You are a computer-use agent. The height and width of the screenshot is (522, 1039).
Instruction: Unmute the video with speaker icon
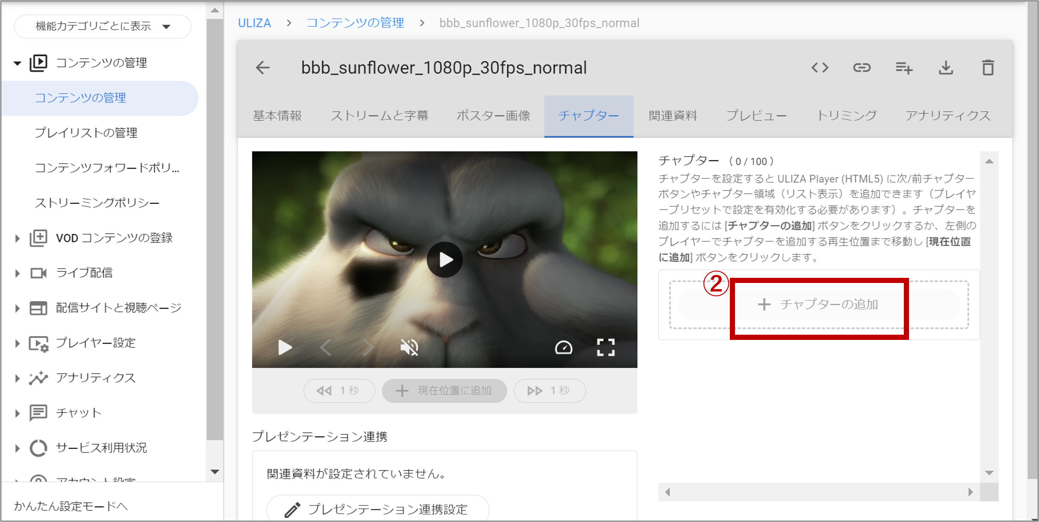(409, 347)
